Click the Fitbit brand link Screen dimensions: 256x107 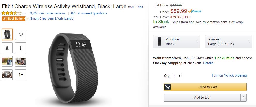[139, 7]
